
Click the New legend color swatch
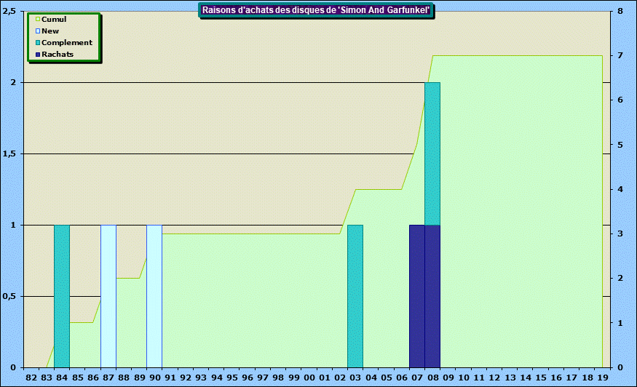coord(39,31)
